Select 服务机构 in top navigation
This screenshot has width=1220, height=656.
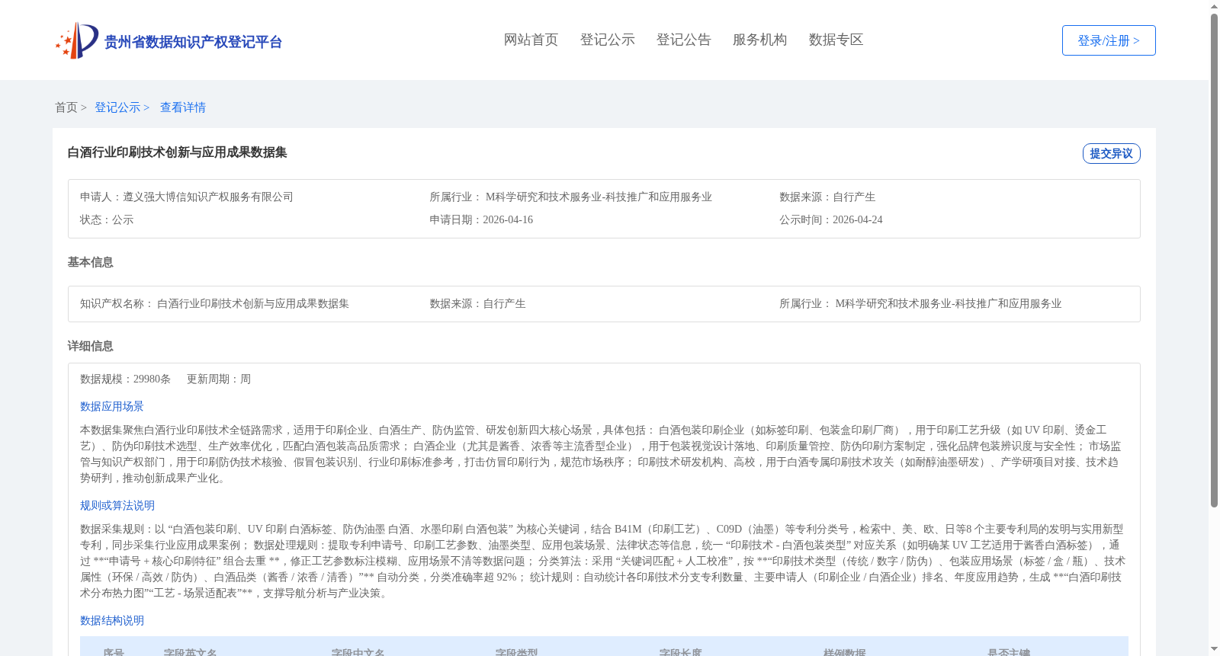(x=759, y=40)
